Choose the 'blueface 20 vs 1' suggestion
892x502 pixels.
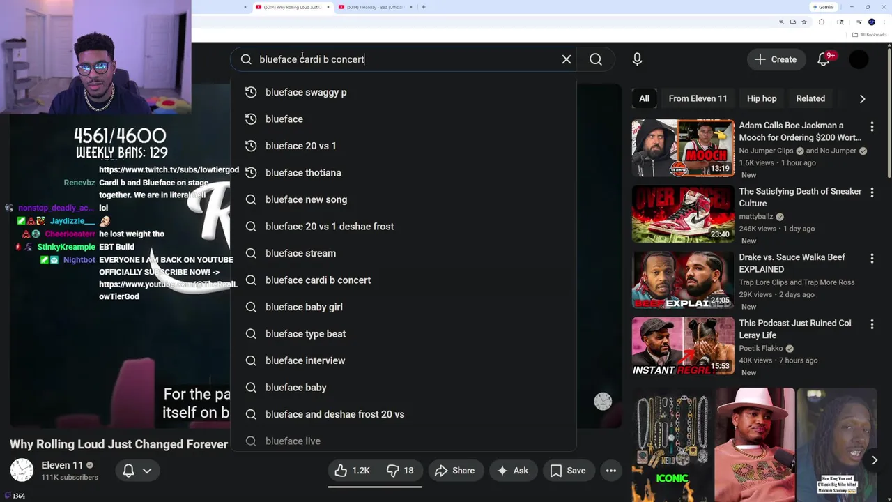[x=403, y=146]
